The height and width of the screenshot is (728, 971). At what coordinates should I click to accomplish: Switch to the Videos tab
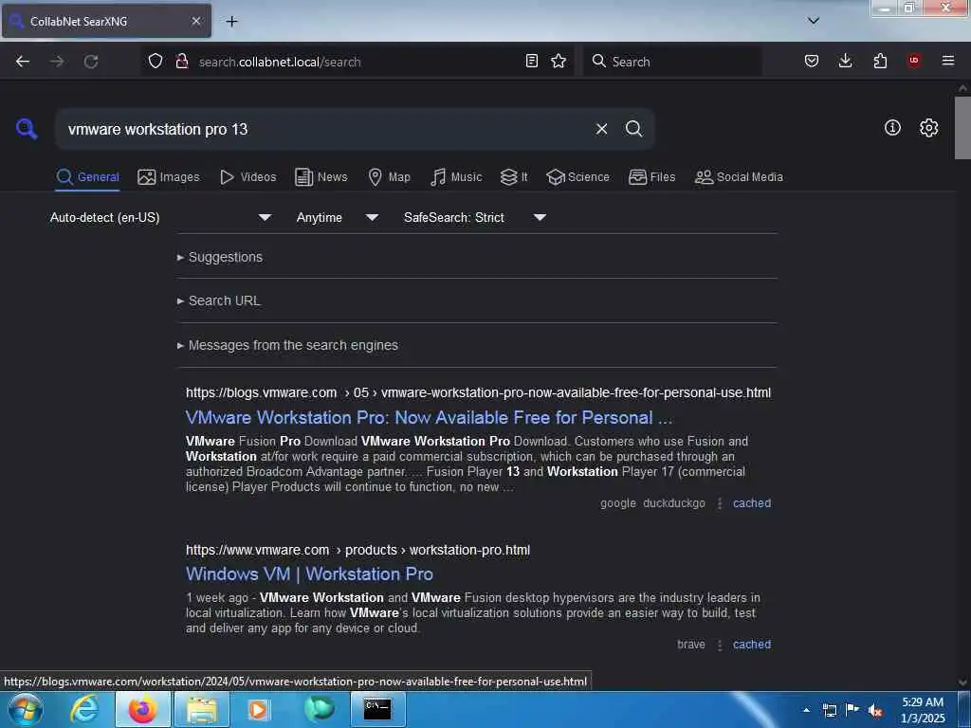click(x=248, y=177)
